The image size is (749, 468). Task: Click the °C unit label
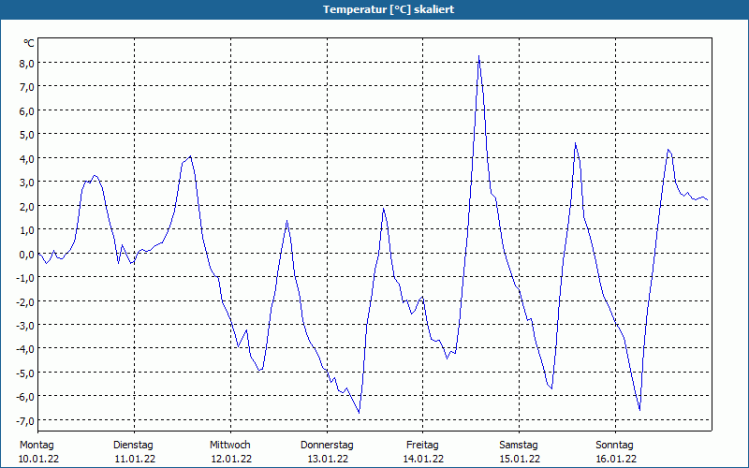(x=29, y=43)
